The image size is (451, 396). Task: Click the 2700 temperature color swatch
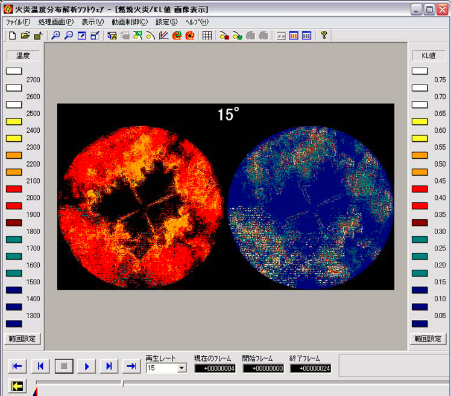point(14,71)
